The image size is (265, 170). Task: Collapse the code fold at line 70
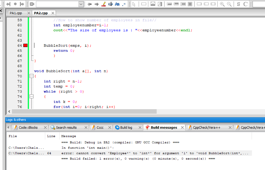[x=31, y=76]
